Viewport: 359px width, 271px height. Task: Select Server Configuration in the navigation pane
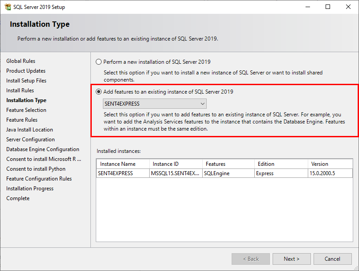[x=30, y=139]
